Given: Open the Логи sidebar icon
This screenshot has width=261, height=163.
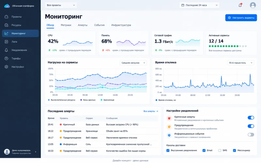Looking at the screenshot, I should pyautogui.click(x=6, y=42).
